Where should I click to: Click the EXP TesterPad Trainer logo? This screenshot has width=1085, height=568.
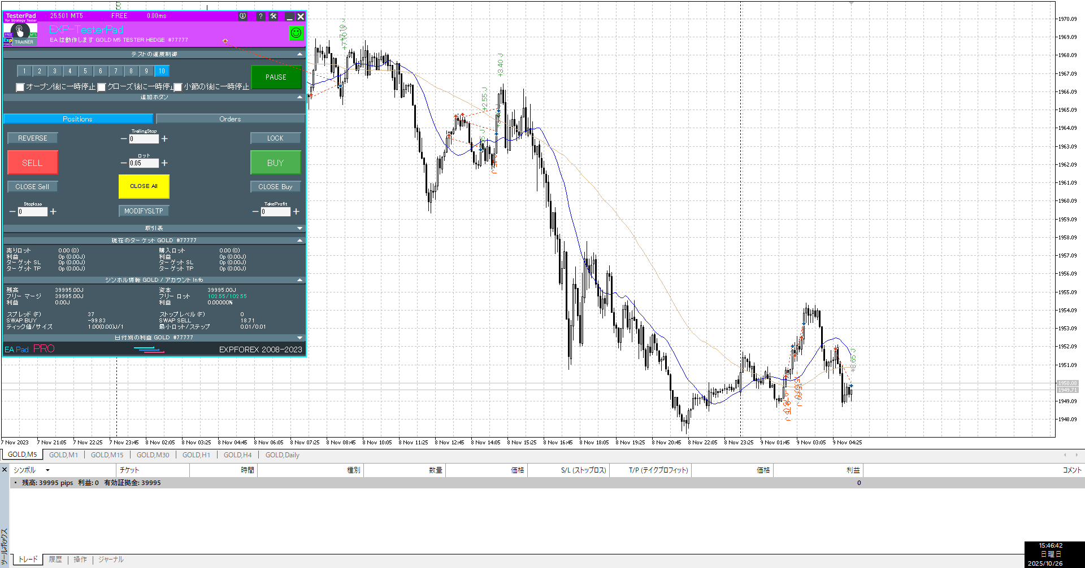click(20, 33)
